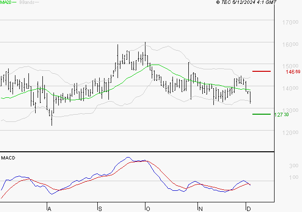The width and height of the screenshot is (302, 212).
Task: Click the MACD panel title
Action: (8, 158)
